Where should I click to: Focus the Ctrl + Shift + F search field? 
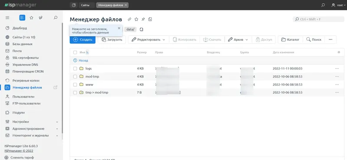point(318,19)
